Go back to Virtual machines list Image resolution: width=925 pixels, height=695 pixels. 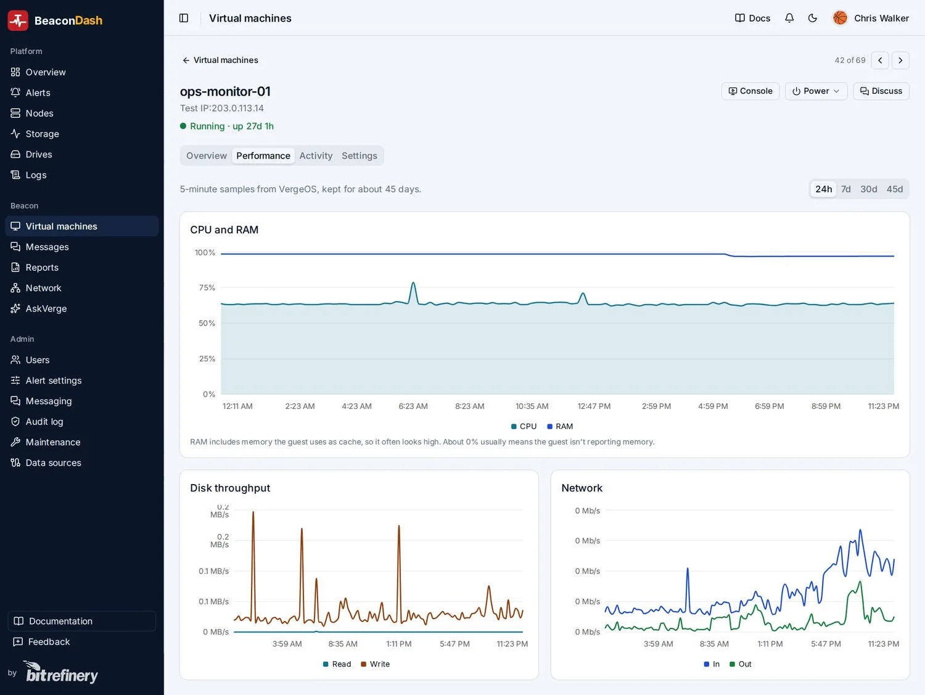[220, 60]
